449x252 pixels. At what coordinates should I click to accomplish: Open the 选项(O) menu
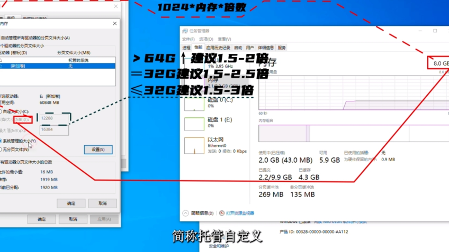tap(206, 39)
